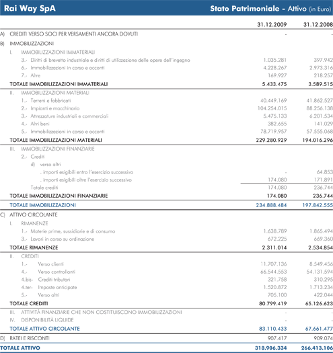Click the TOTALE ATTIVO value 318.906.334
This screenshot has width=333, height=353.
pyautogui.click(x=271, y=348)
